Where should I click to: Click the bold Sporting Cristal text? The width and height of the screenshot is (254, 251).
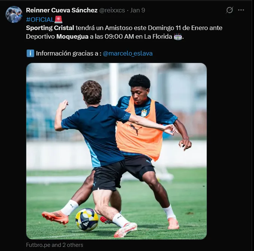click(x=50, y=28)
